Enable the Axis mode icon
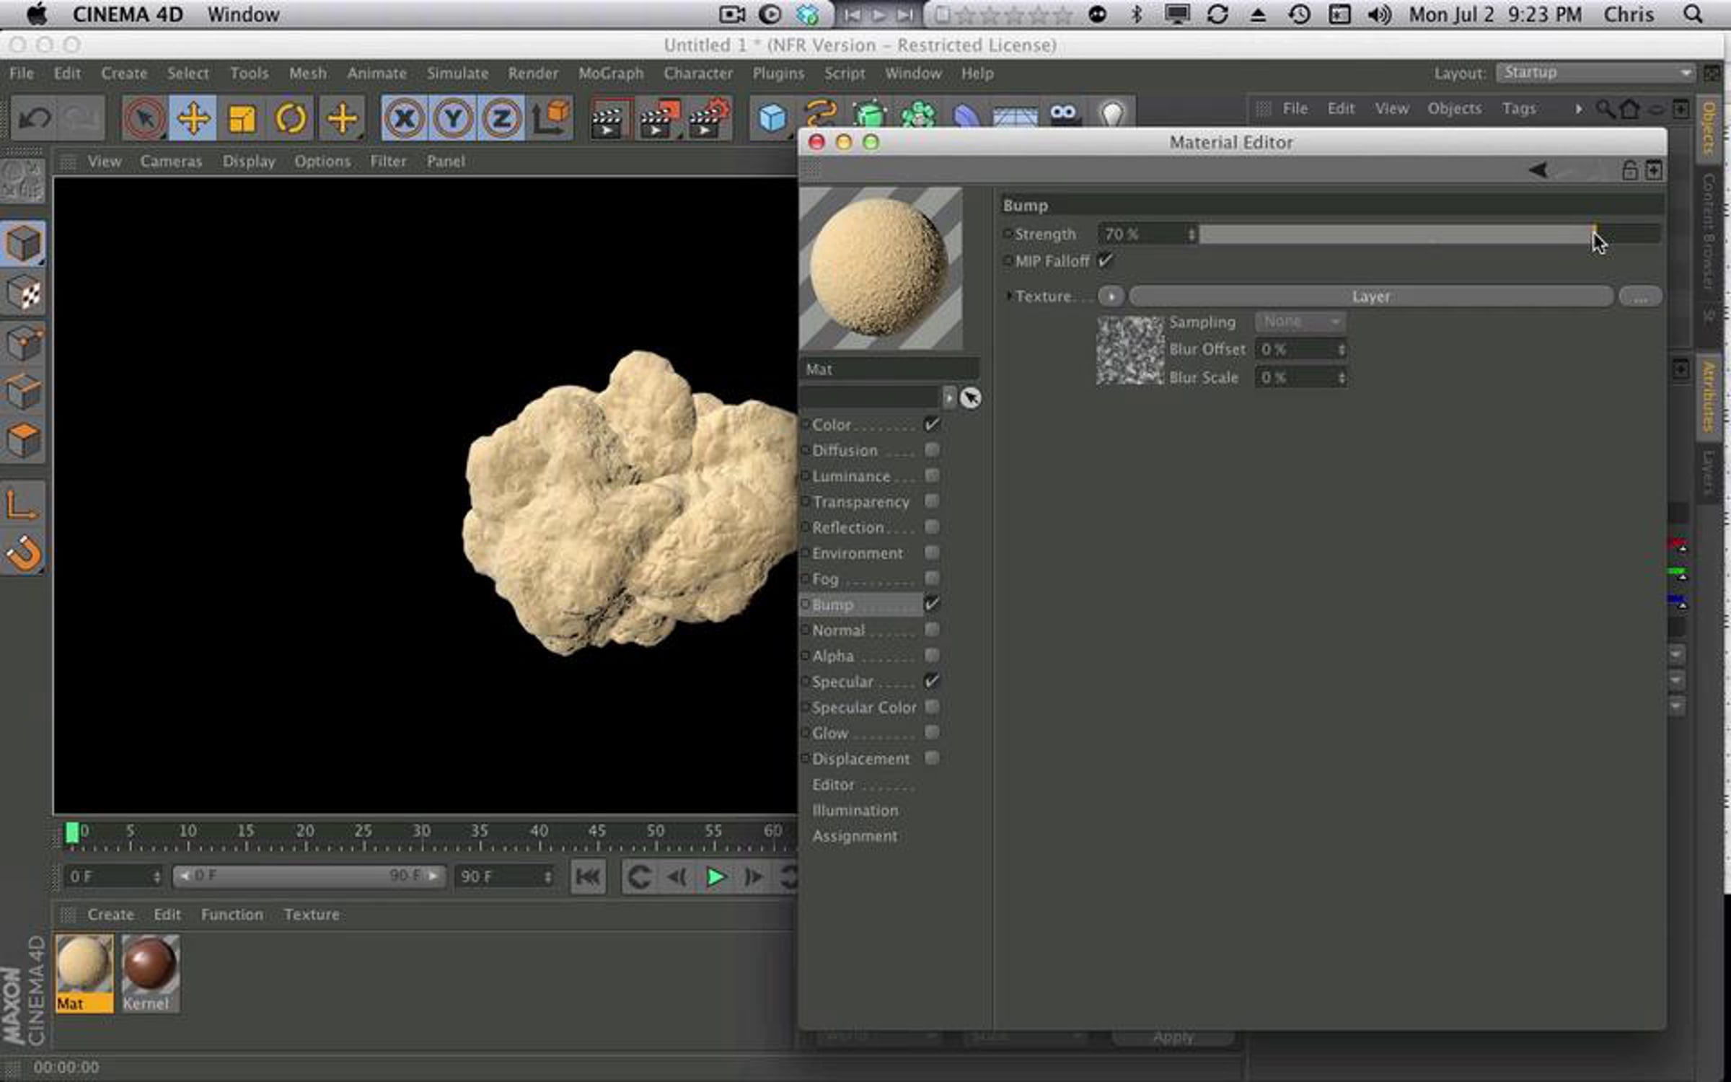The image size is (1731, 1082). pyautogui.click(x=22, y=505)
